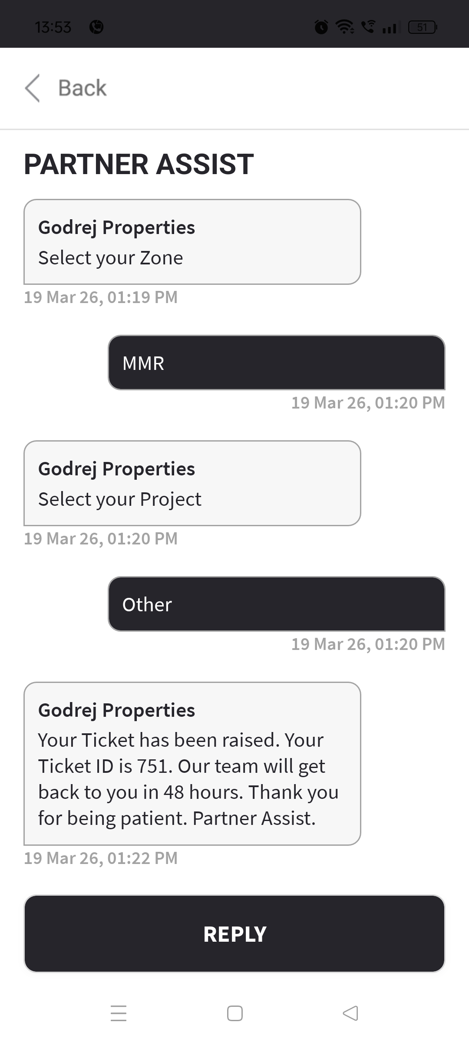The height and width of the screenshot is (1042, 469).
Task: Tap the triangle back navigation icon
Action: click(x=350, y=1013)
